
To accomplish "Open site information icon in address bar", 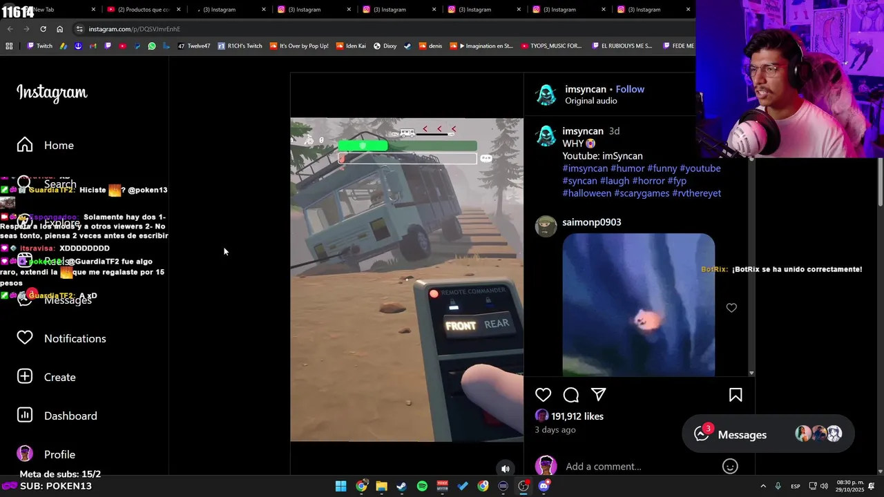I will click(x=79, y=29).
